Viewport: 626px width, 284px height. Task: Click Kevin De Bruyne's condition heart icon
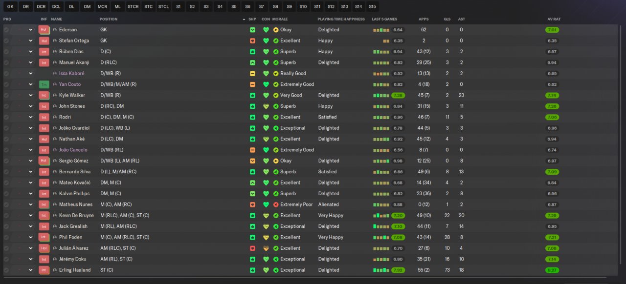point(266,215)
